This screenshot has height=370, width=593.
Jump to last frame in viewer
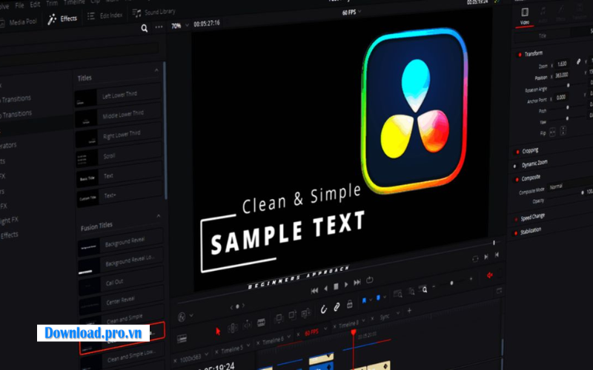(357, 283)
